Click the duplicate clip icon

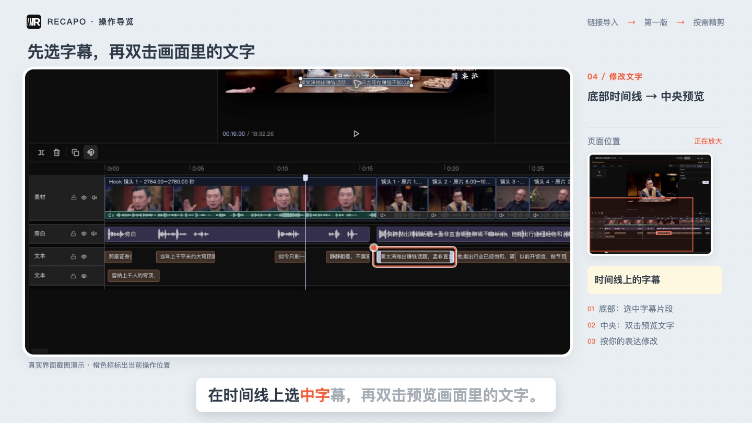75,152
